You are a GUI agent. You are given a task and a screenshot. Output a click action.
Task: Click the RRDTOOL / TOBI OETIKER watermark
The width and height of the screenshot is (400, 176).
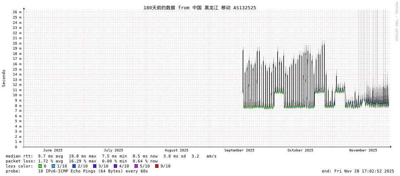coord(396,21)
